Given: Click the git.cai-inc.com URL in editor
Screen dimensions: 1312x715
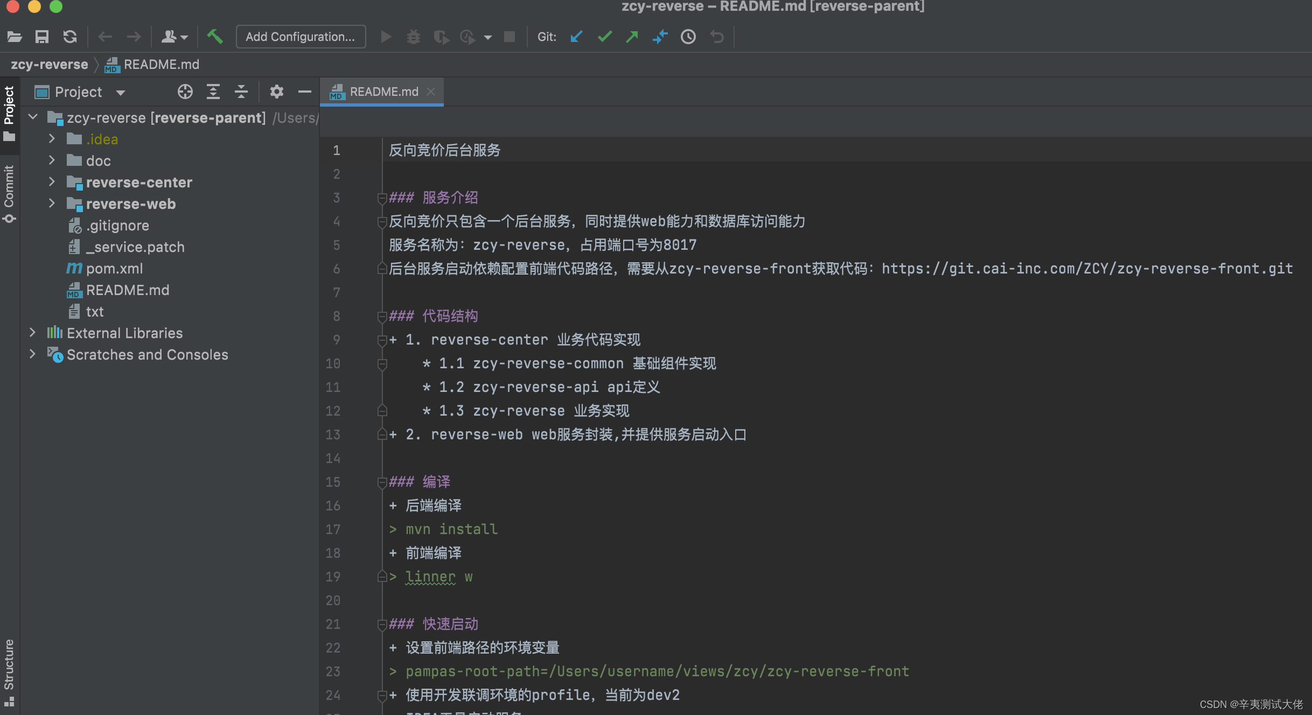Looking at the screenshot, I should (1087, 269).
